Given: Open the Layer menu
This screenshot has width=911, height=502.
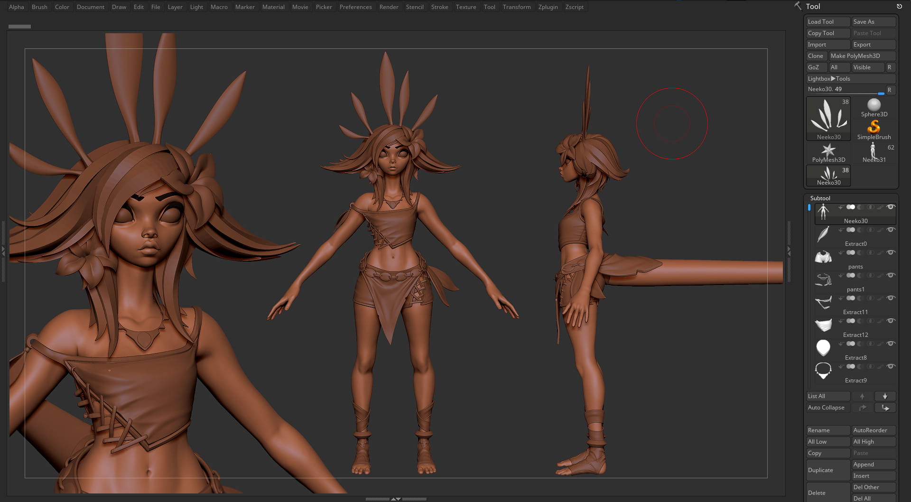Looking at the screenshot, I should (x=175, y=7).
